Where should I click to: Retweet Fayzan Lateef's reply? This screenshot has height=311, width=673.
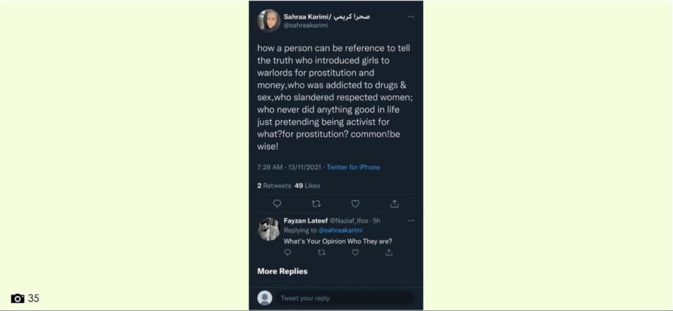(x=321, y=252)
